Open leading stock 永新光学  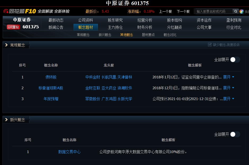[x=125, y=99]
